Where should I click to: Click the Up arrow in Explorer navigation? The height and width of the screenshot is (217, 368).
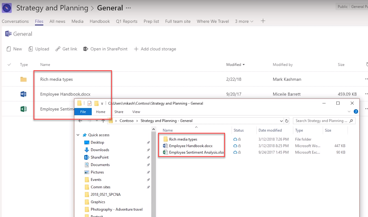click(x=103, y=121)
